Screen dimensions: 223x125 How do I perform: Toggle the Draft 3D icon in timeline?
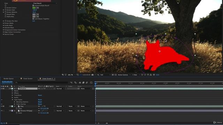click(x=76, y=83)
